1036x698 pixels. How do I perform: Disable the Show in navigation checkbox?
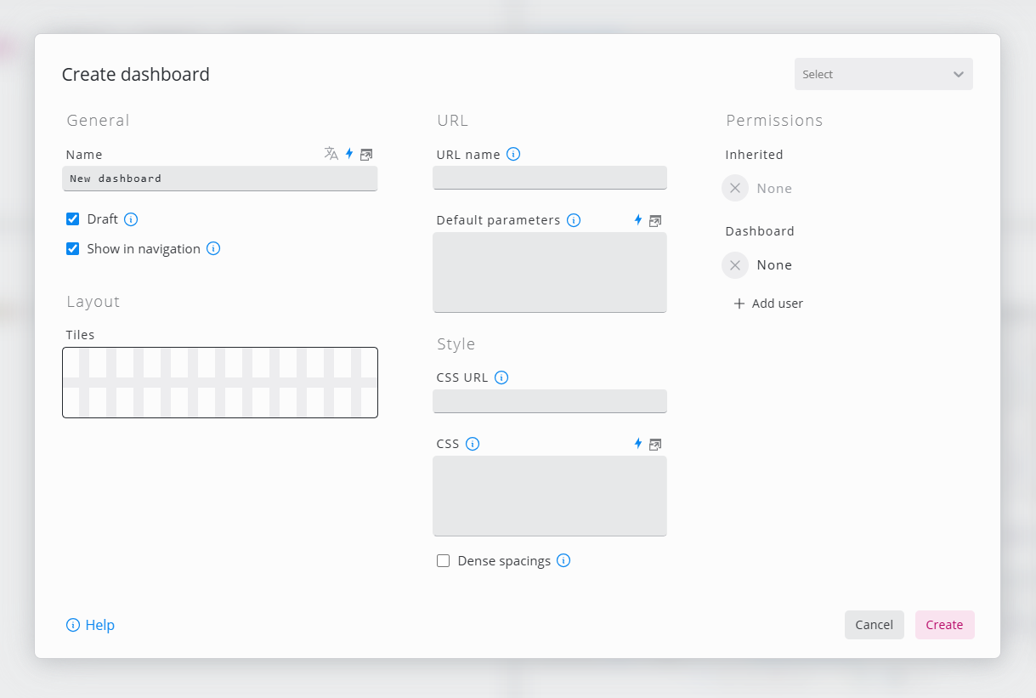73,249
